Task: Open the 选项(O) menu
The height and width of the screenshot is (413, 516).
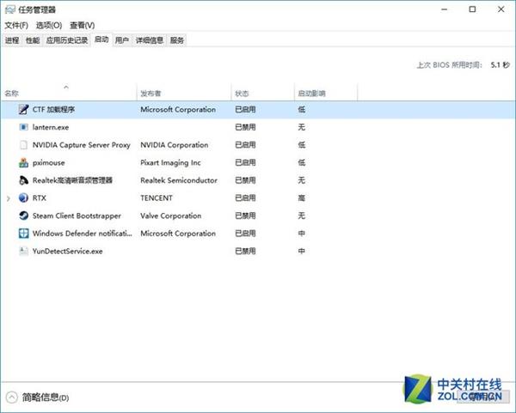Action: click(x=49, y=25)
